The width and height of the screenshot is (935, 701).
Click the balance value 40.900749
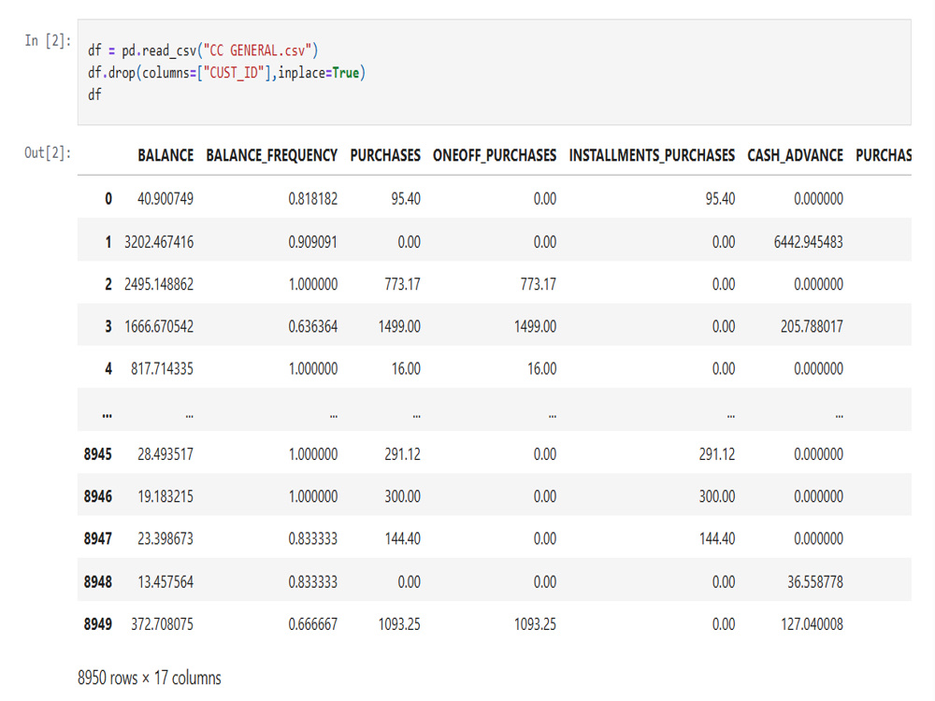point(165,198)
